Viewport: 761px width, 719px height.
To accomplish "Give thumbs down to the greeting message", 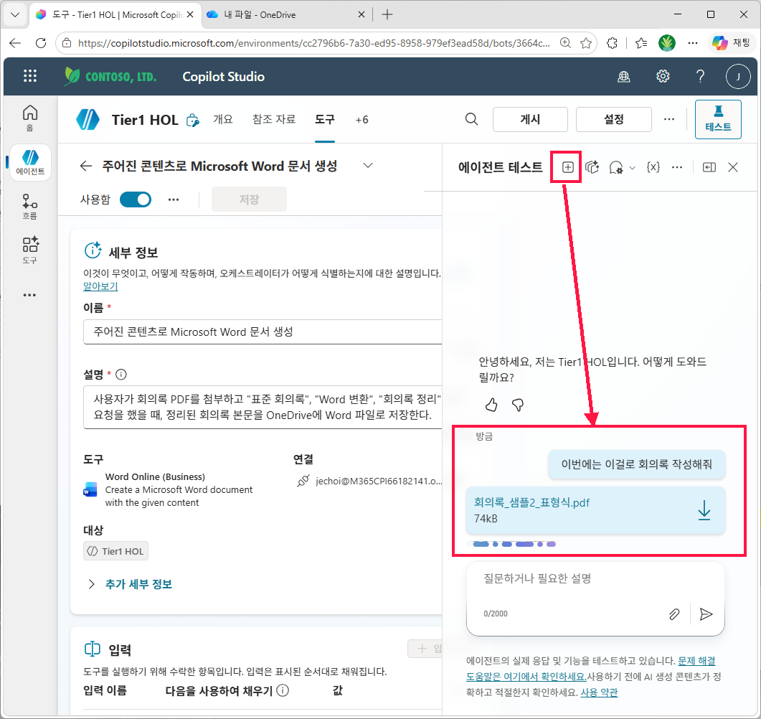I will click(518, 405).
